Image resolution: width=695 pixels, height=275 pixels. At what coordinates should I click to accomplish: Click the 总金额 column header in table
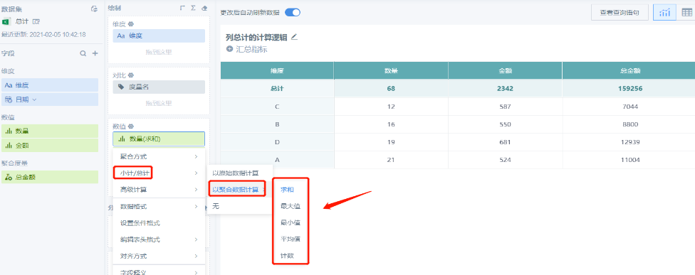tap(629, 71)
